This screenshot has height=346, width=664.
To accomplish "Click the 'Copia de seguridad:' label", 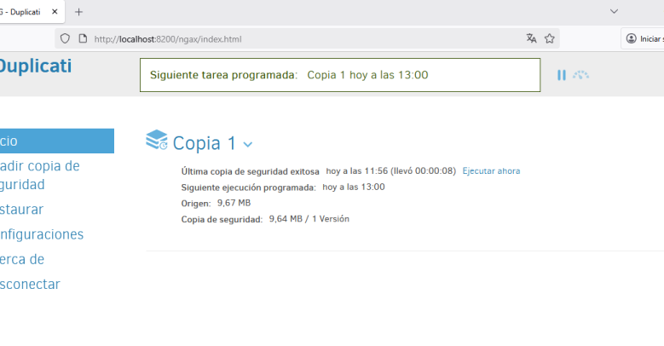I will (x=222, y=219).
